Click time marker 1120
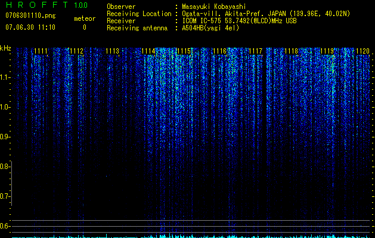This screenshot has width=375, height=238. click(363, 51)
